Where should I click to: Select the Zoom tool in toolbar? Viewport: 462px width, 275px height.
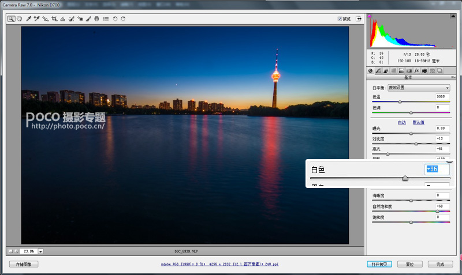(11, 19)
